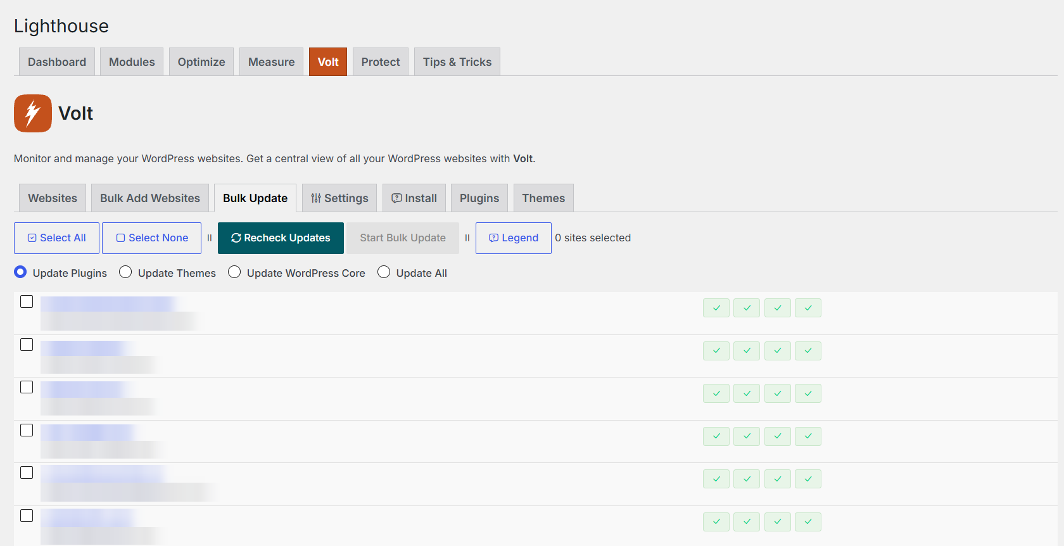Image resolution: width=1064 pixels, height=546 pixels.
Task: Click last status checkmark in third row
Action: click(x=808, y=393)
